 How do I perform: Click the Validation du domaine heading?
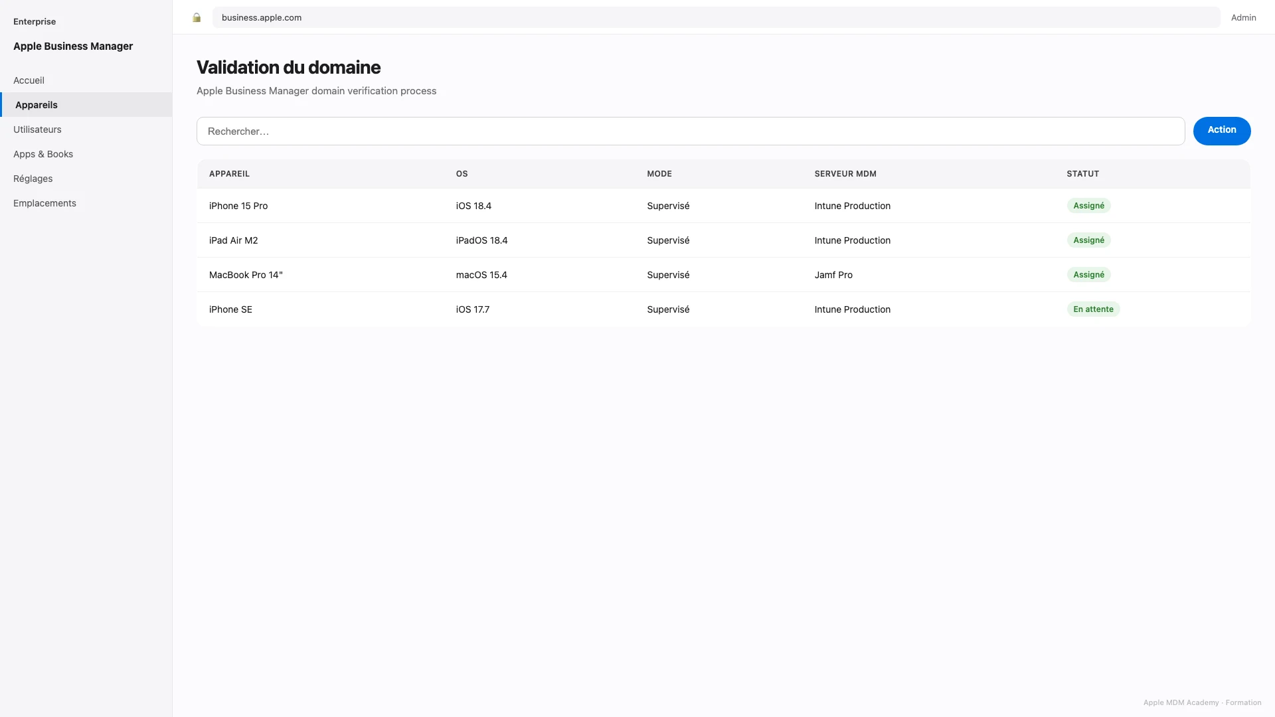point(288,67)
